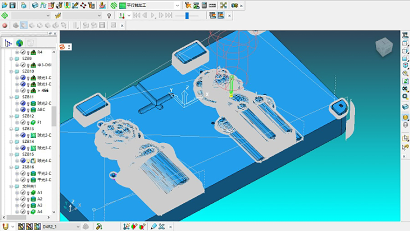Select the toolpath named 456
The image size is (410, 231).
[46, 90]
